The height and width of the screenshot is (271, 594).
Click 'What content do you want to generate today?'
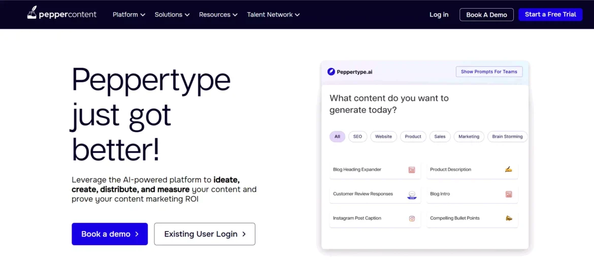coord(389,104)
